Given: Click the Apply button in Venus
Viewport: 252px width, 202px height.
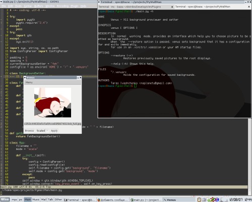Looking at the screenshot, I should [x=54, y=131].
